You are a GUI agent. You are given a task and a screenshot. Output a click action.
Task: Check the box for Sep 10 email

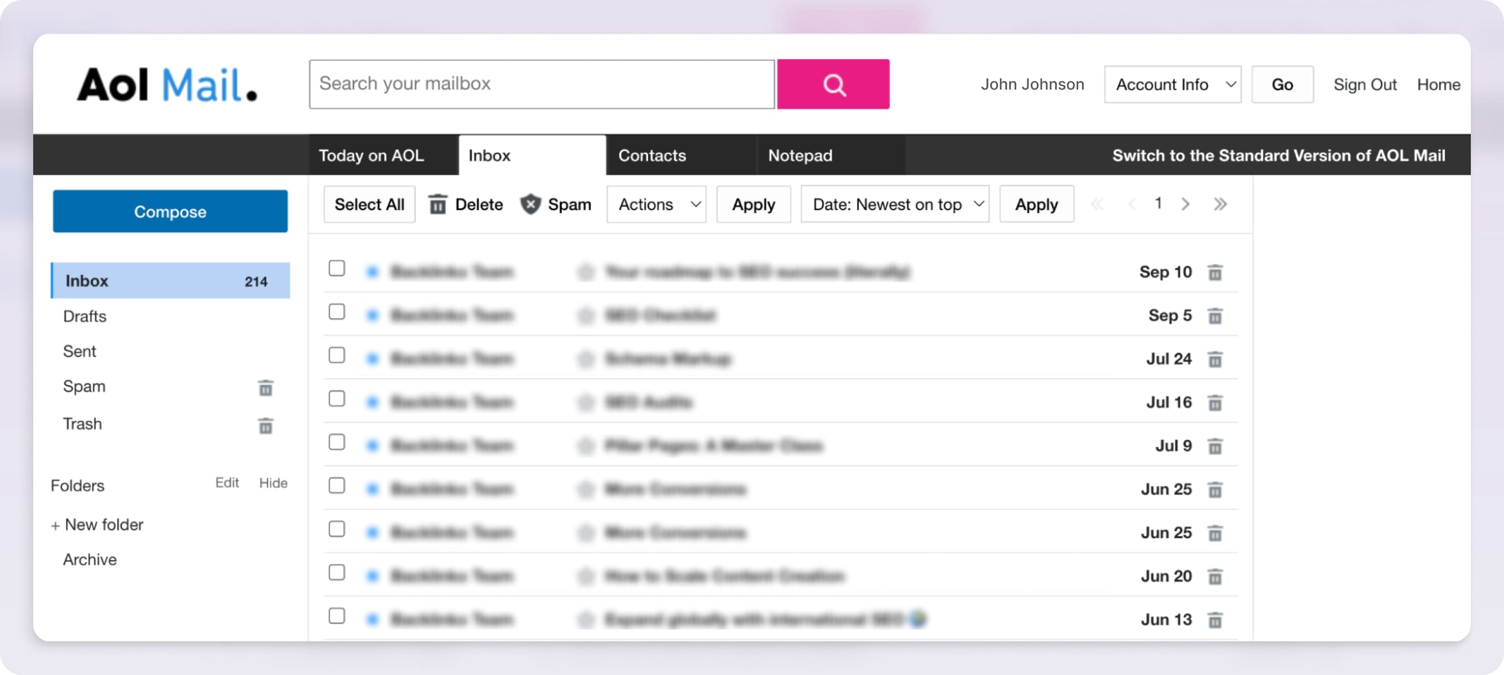pyautogui.click(x=337, y=268)
